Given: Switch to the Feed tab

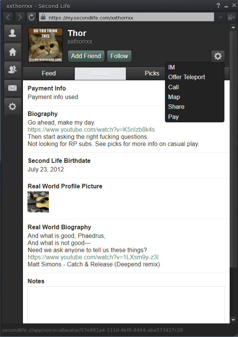Looking at the screenshot, I should 49,74.
